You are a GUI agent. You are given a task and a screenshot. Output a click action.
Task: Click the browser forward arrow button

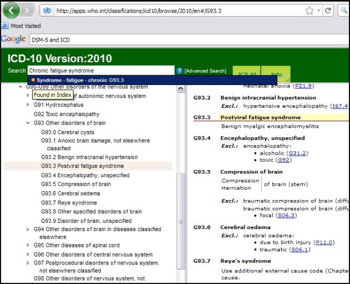pyautogui.click(x=30, y=11)
